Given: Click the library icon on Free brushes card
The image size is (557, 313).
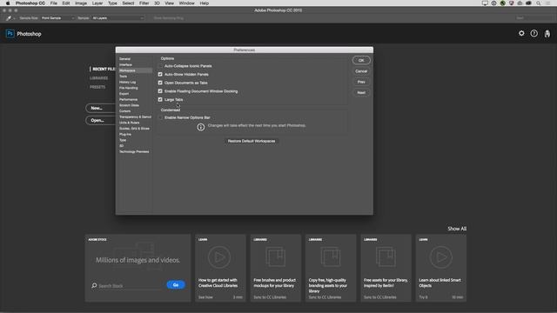Looking at the screenshot, I should tap(275, 256).
